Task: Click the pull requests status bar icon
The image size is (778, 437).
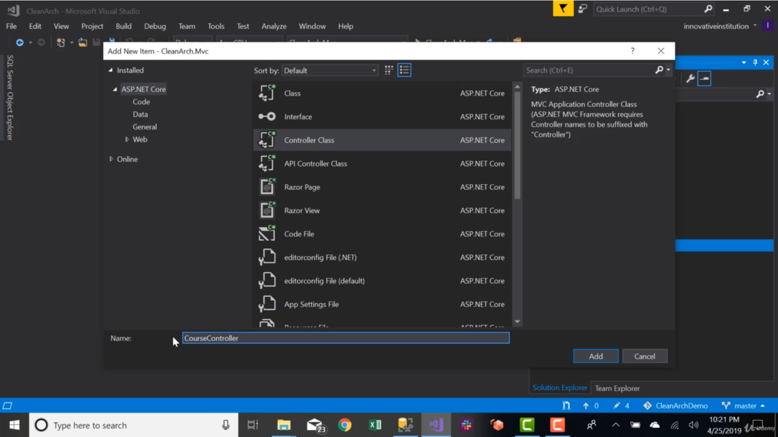Action: (567, 405)
